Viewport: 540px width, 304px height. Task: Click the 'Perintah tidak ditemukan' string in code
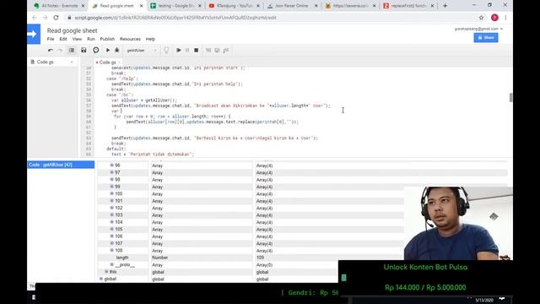point(159,155)
